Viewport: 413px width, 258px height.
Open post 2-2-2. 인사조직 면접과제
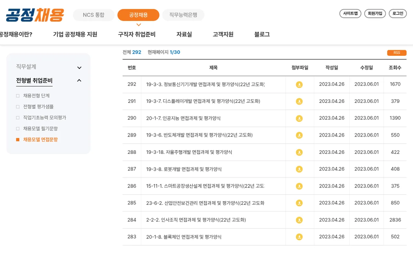point(196,220)
